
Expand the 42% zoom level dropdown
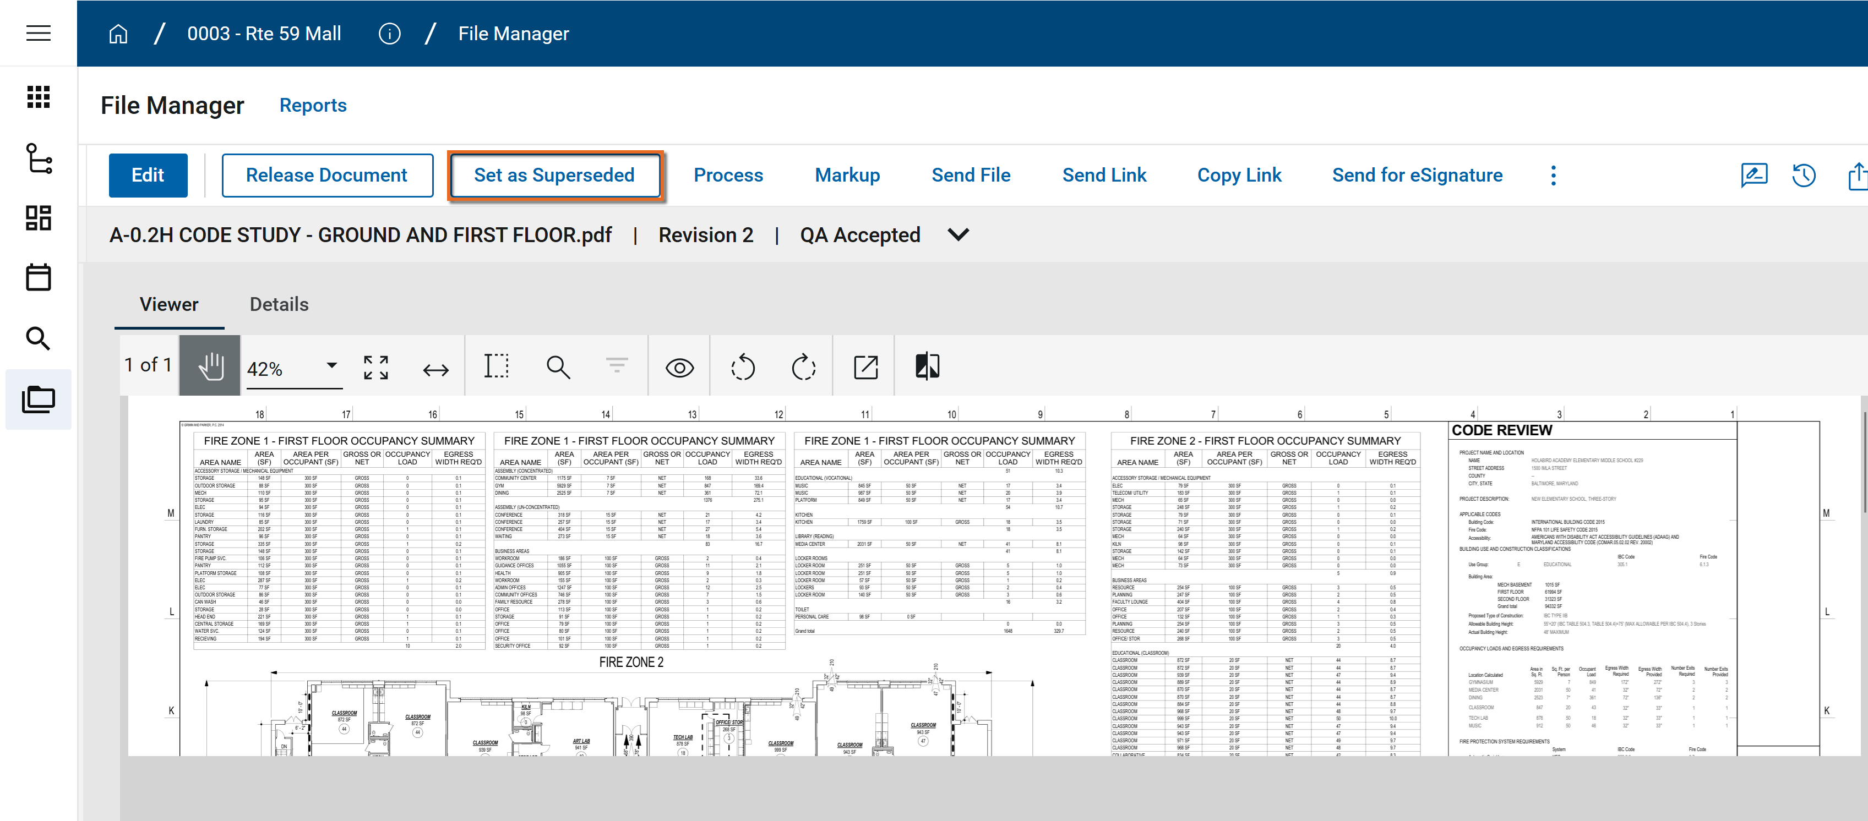[331, 365]
